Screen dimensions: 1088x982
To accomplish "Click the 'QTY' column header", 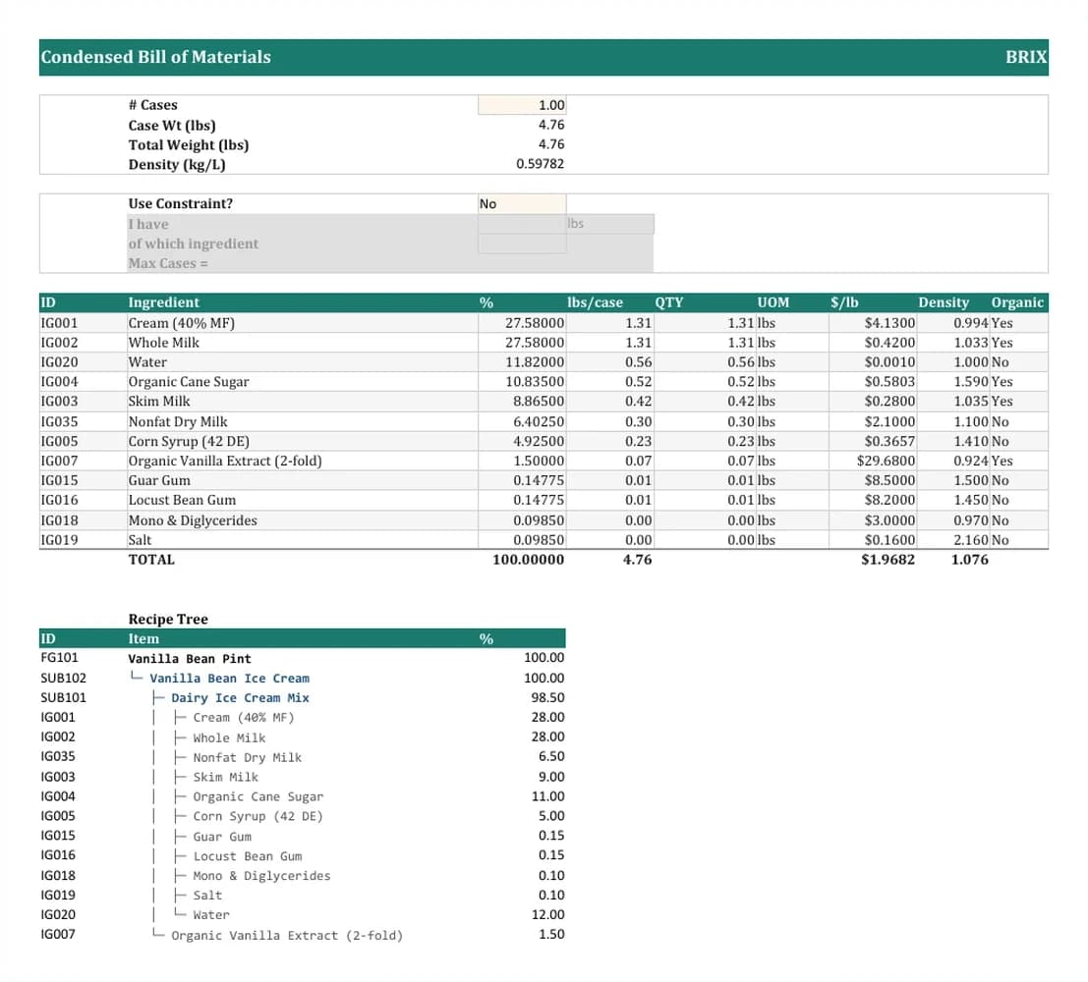I will point(669,302).
